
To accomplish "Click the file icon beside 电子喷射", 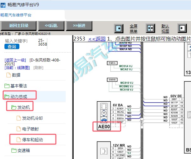I will pos(19,129).
